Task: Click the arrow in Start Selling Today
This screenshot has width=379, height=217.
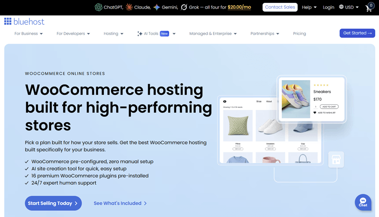Action: click(x=76, y=203)
